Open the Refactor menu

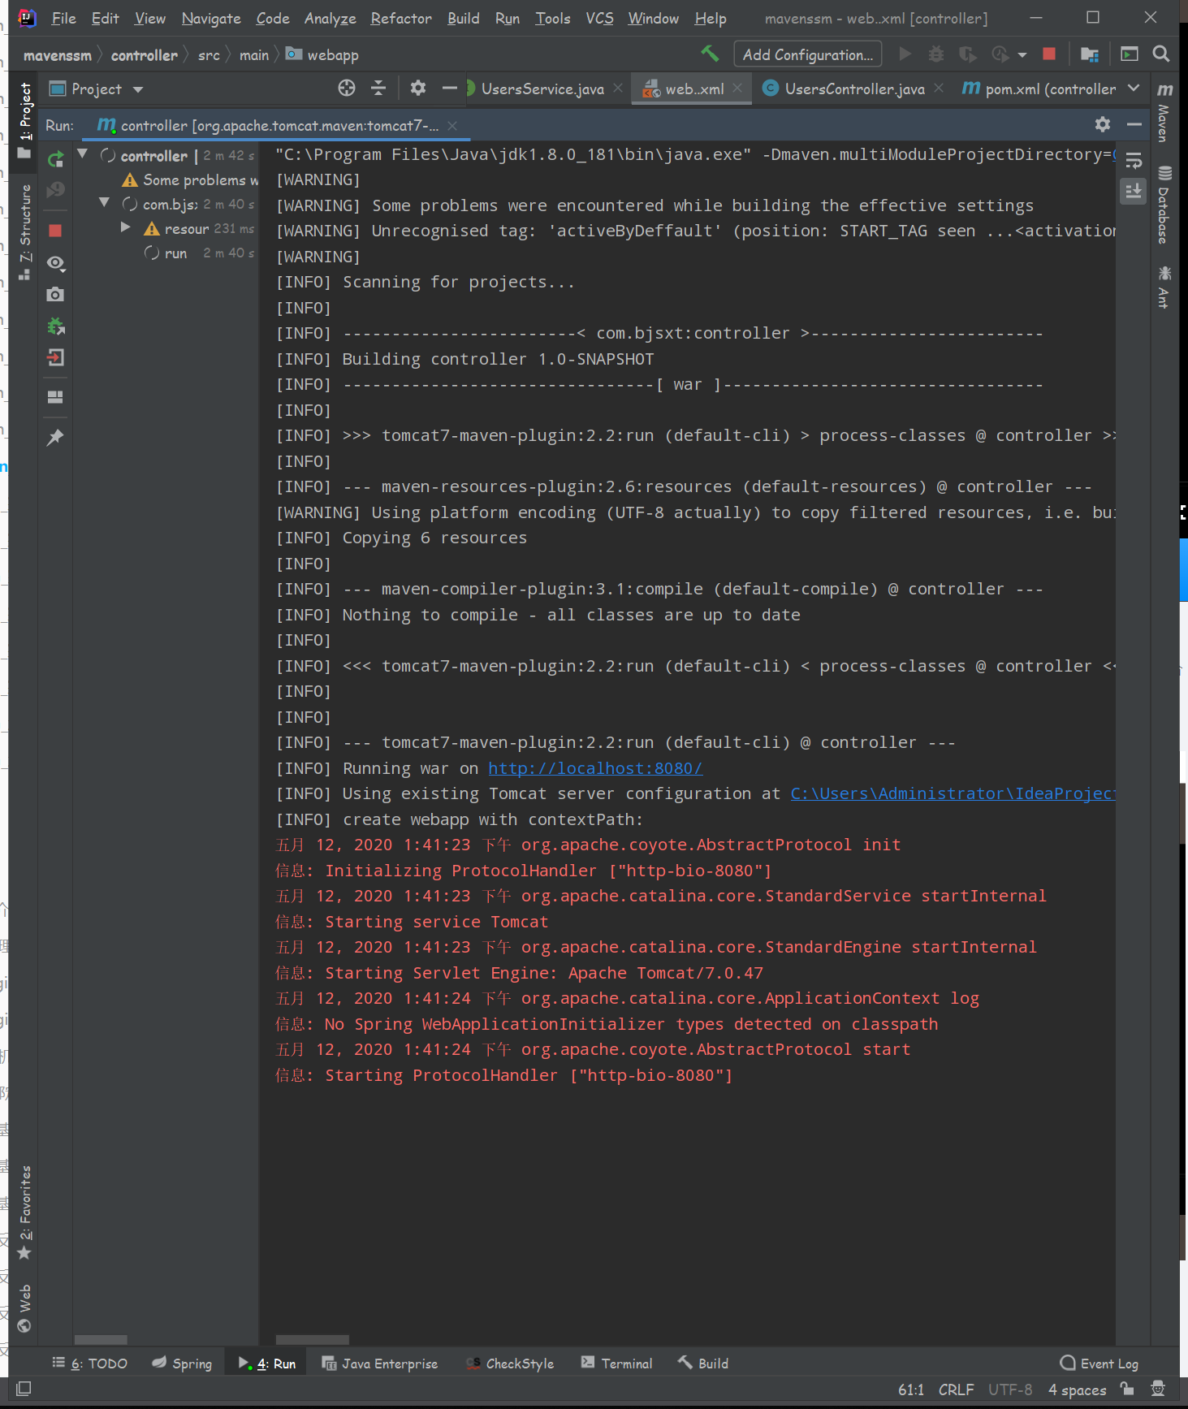click(x=401, y=18)
